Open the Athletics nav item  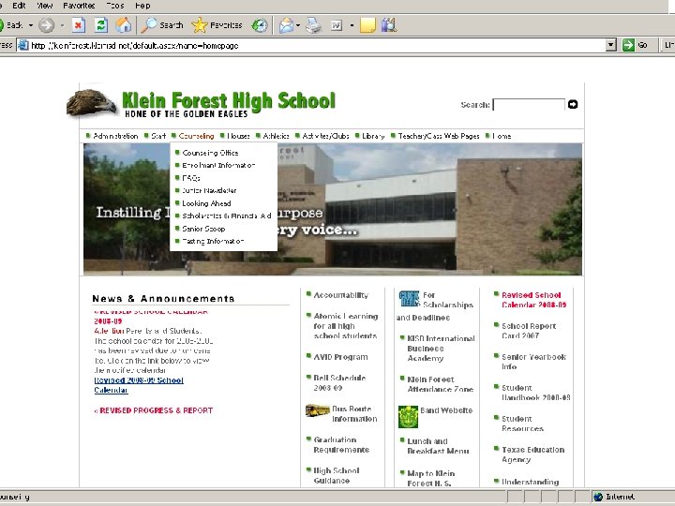(x=276, y=136)
